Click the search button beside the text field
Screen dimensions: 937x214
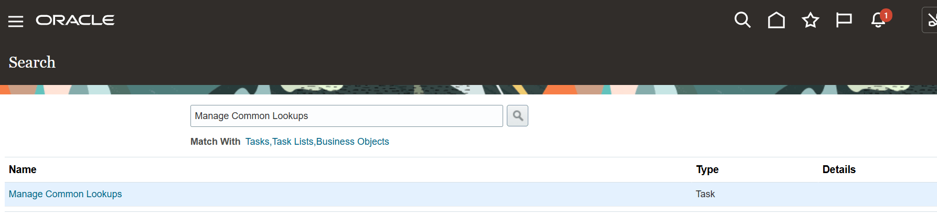517,115
